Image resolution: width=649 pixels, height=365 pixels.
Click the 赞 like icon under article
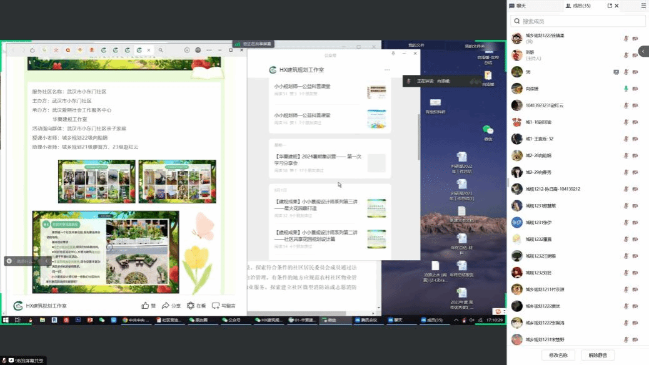(149, 306)
